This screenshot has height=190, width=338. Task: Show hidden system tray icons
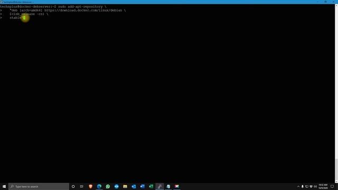click(x=298, y=186)
